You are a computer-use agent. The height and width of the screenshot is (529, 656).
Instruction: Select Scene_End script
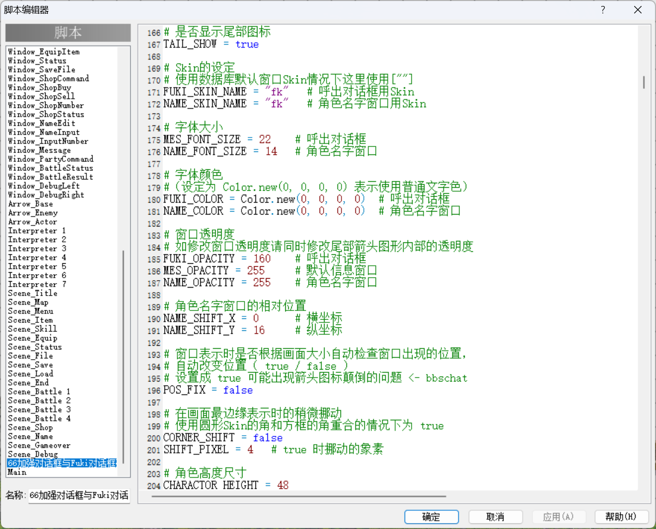point(28,382)
